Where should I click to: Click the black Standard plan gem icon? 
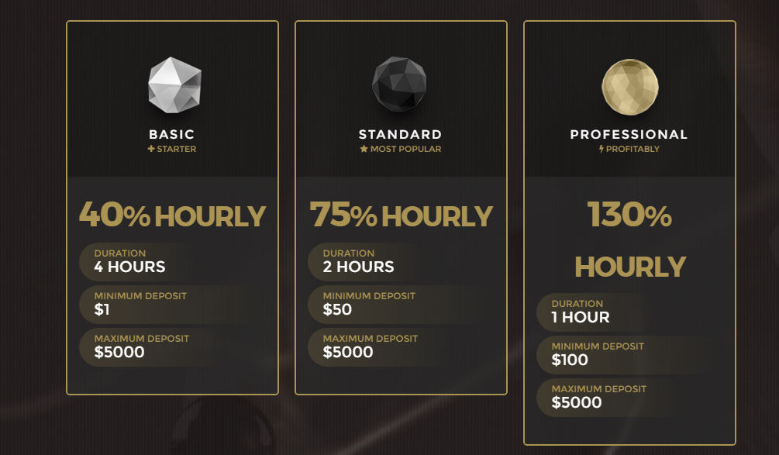tap(399, 84)
